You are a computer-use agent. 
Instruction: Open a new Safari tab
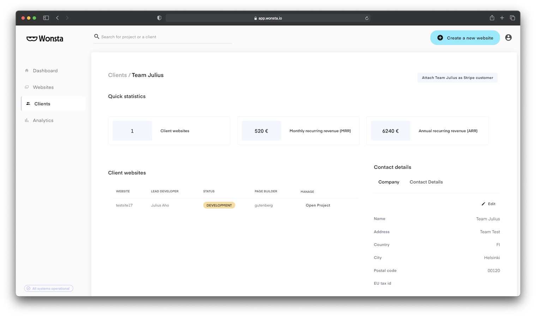click(502, 18)
